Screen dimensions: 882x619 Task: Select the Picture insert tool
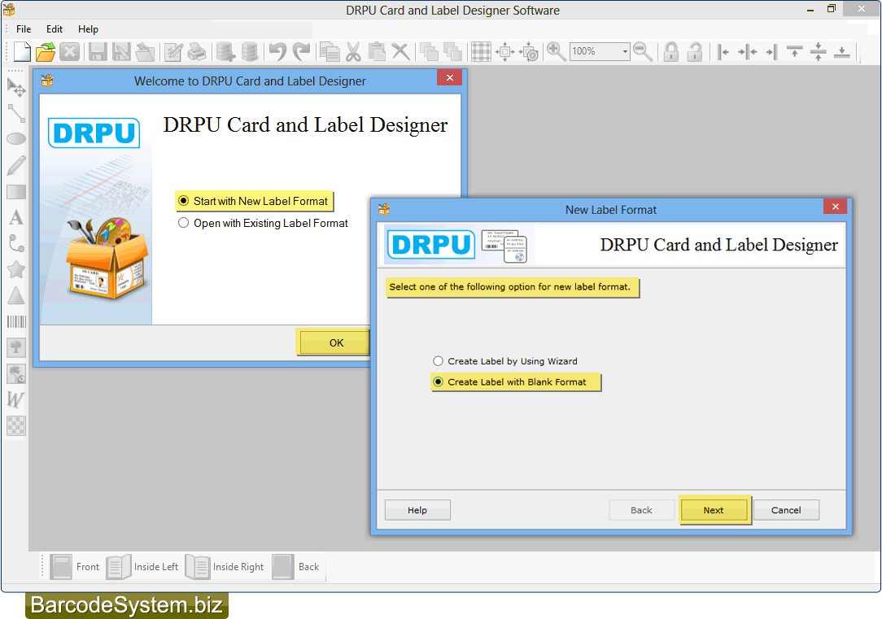(x=15, y=347)
